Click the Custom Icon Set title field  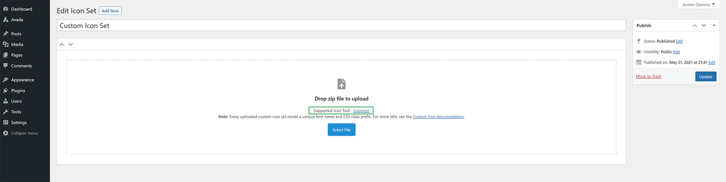coord(341,25)
